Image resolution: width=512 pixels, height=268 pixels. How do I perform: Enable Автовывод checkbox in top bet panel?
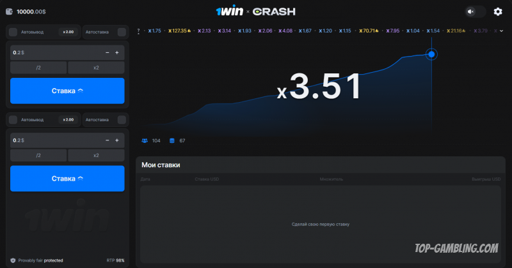(x=12, y=31)
